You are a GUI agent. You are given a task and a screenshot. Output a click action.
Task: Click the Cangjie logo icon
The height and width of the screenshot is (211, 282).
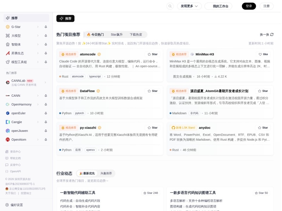[7, 122]
